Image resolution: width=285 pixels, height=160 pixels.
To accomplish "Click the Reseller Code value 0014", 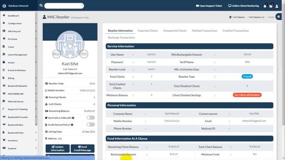I will coord(92,84).
